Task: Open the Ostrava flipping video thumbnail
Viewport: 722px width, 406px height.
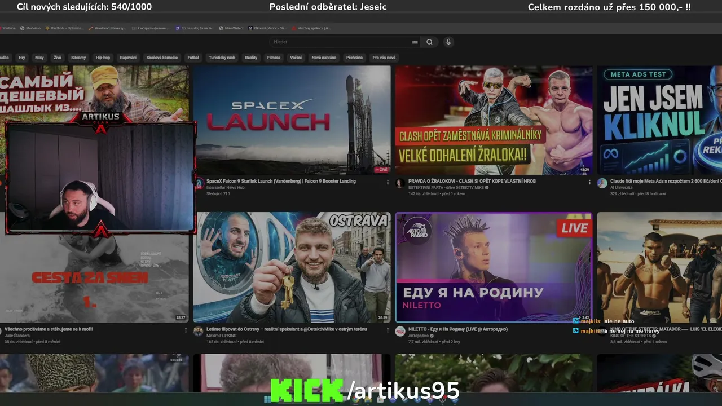Action: point(292,267)
